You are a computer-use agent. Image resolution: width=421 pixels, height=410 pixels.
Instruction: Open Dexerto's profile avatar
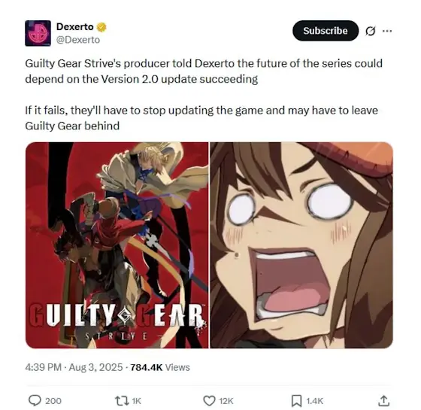point(38,33)
